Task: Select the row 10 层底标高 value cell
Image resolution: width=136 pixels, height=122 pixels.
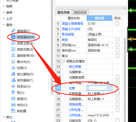Action: tap(99, 50)
